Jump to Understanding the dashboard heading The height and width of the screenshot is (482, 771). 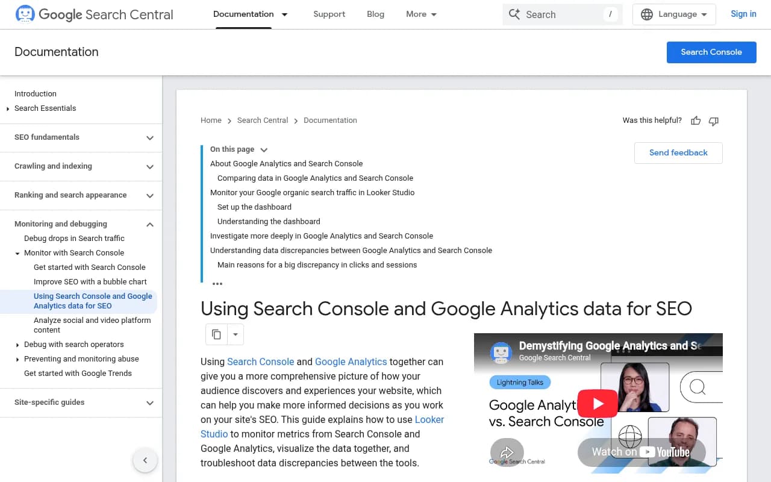pos(269,222)
